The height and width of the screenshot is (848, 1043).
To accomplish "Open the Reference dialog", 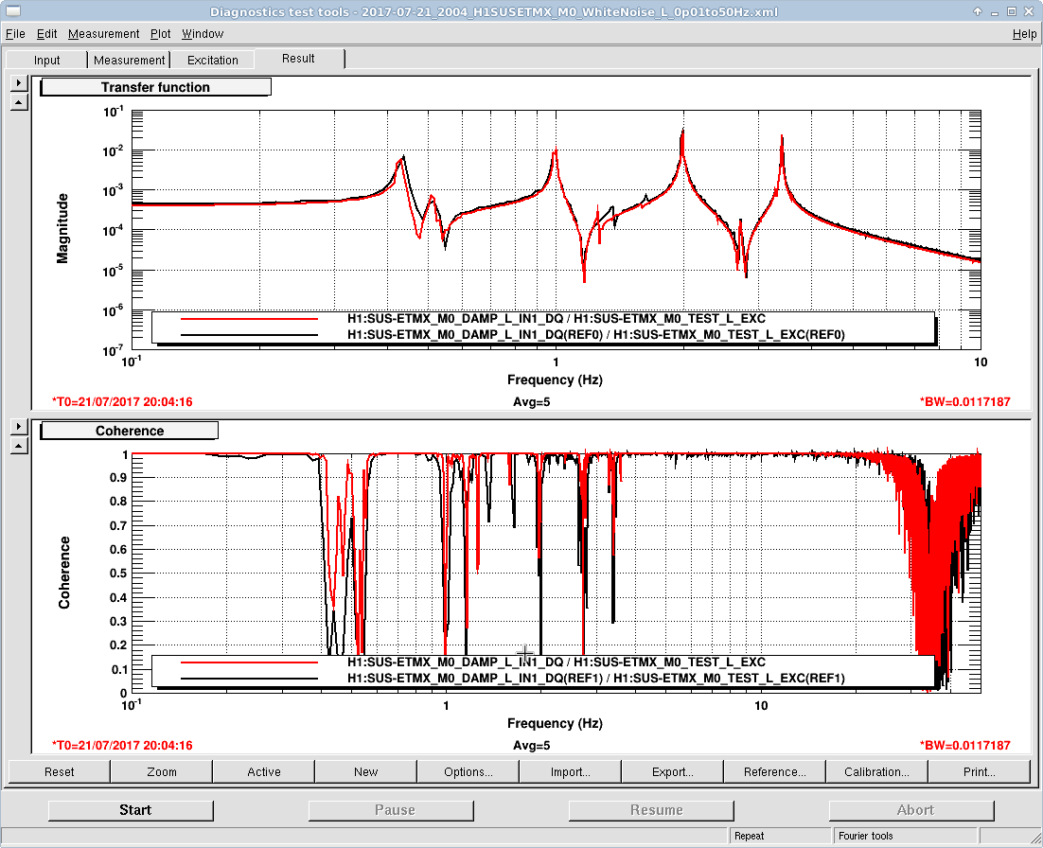I will click(x=775, y=771).
